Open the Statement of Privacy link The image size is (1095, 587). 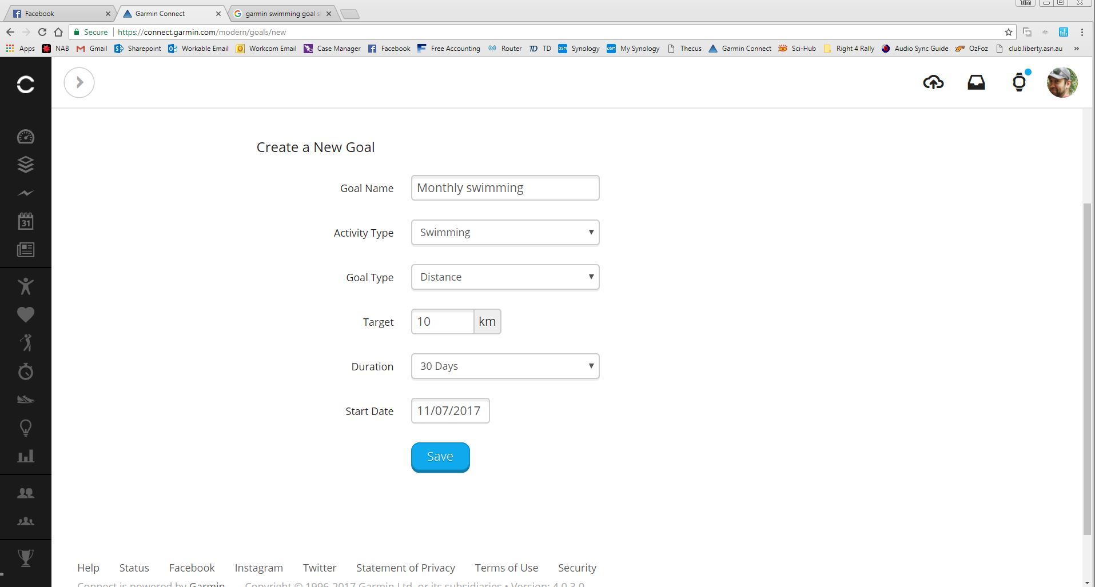click(405, 568)
